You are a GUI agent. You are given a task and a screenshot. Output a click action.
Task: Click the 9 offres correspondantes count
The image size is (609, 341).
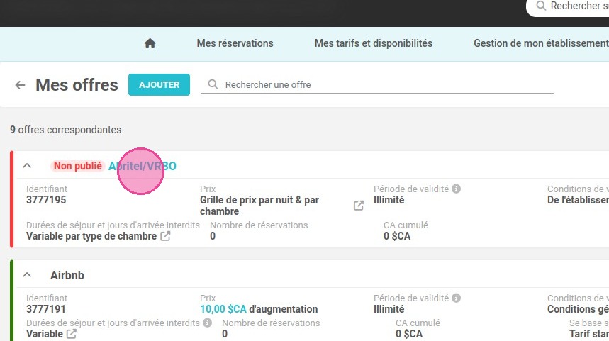pos(66,130)
